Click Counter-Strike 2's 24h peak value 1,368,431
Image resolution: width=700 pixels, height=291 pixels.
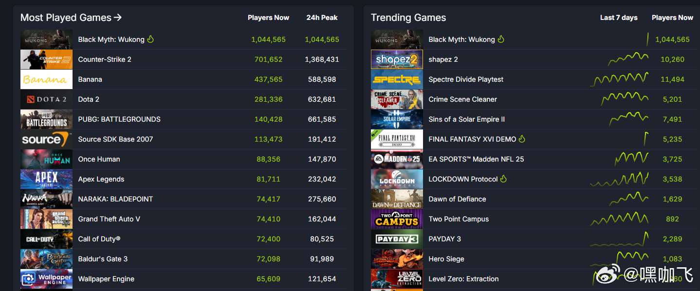(x=322, y=59)
